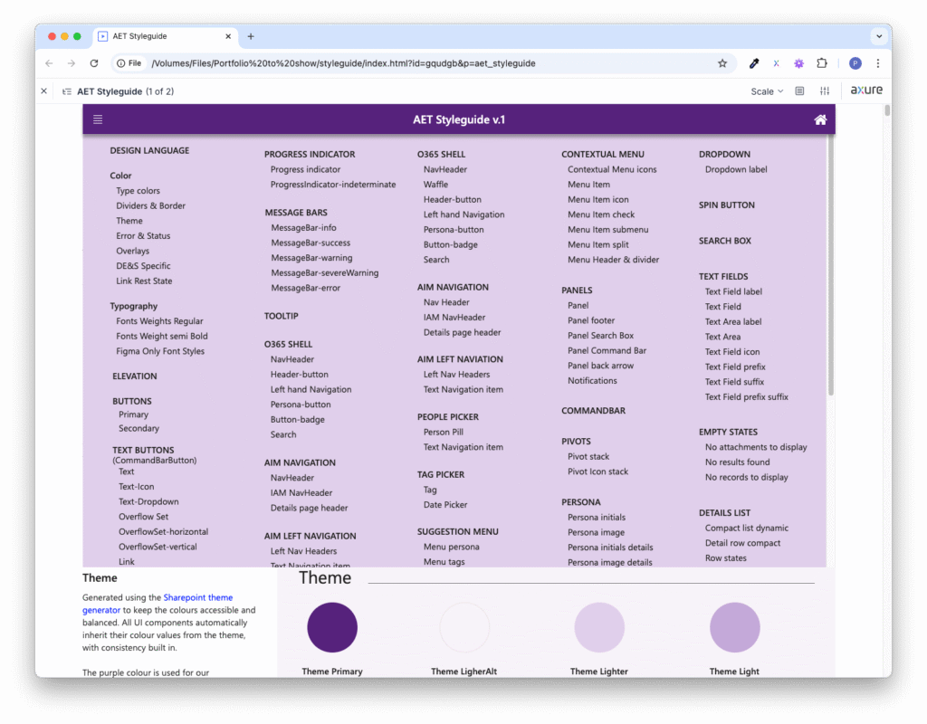The width and height of the screenshot is (927, 724).
Task: Open the hamburger menu in purple header
Action: tap(98, 119)
